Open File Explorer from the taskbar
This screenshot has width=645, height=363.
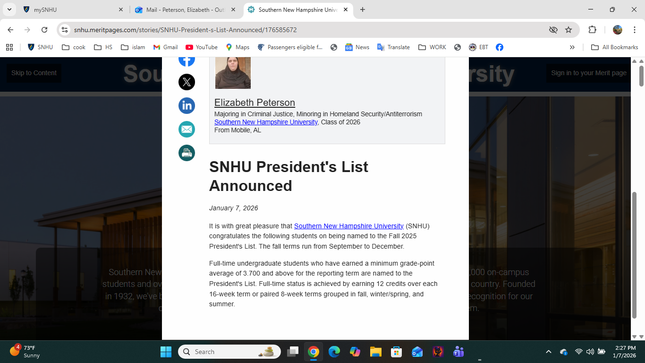(x=376, y=352)
